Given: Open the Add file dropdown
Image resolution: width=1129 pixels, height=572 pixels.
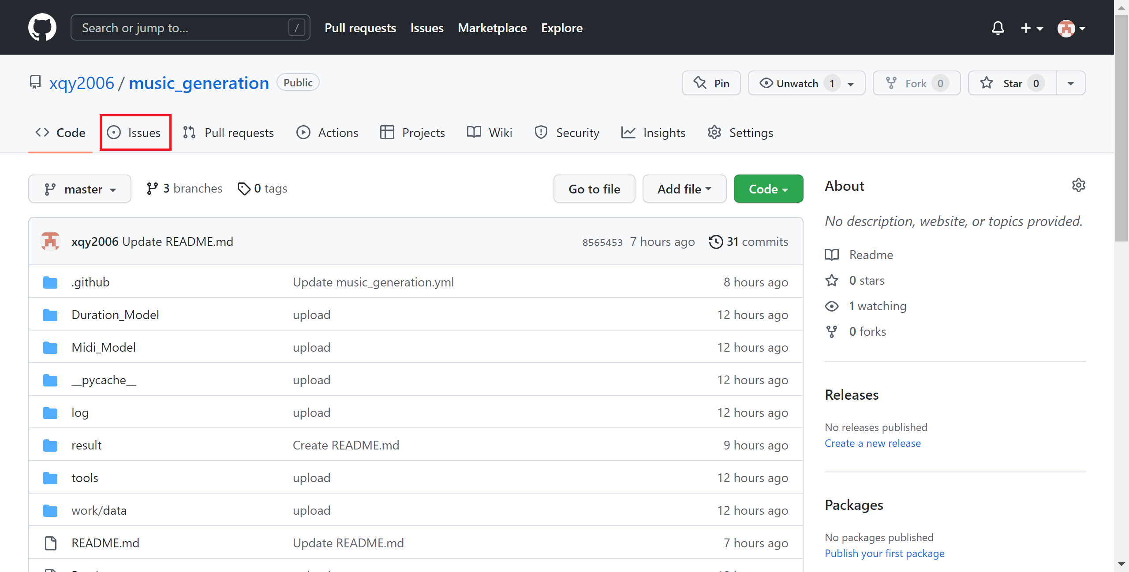Looking at the screenshot, I should click(x=684, y=189).
